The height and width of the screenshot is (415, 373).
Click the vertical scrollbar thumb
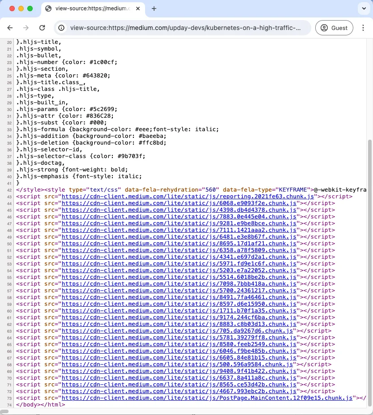[x=369, y=269]
